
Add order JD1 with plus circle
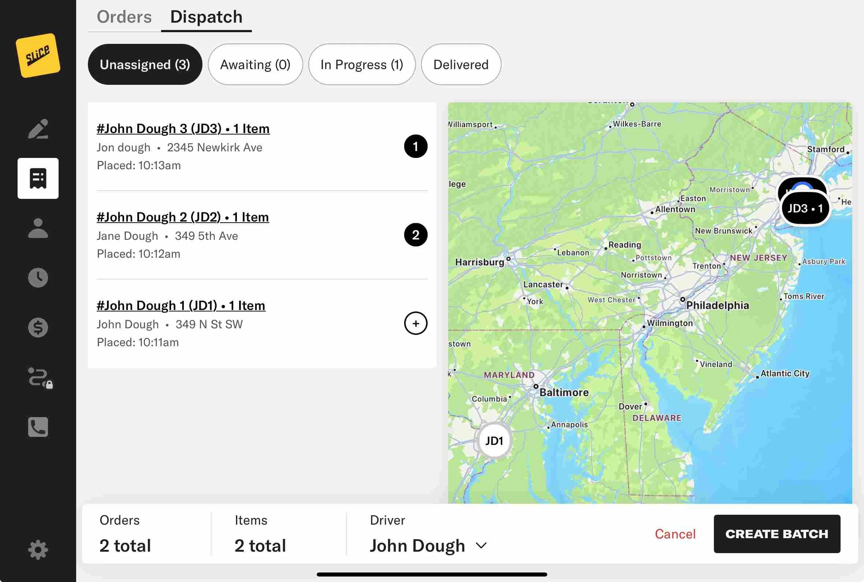(416, 323)
